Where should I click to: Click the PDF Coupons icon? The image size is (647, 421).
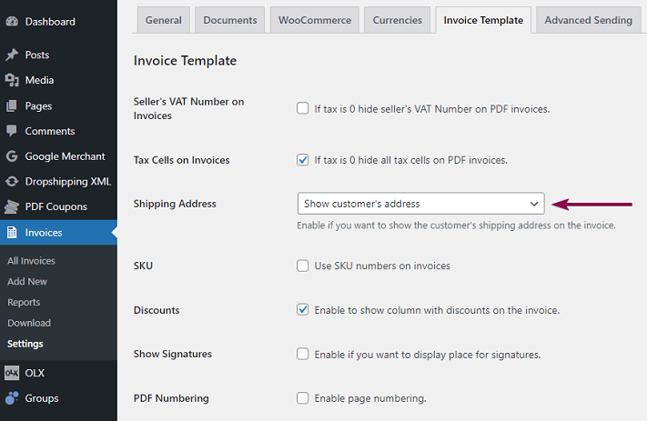[x=12, y=206]
